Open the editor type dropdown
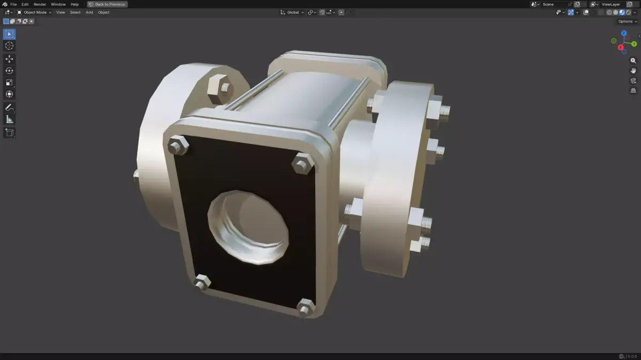The image size is (641, 360). tap(9, 12)
